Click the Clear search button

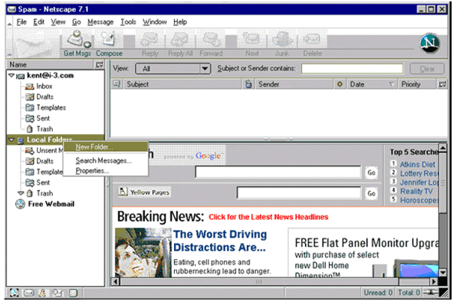[x=427, y=69]
